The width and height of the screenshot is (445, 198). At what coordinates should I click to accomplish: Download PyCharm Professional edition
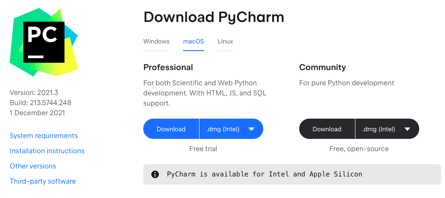point(171,129)
